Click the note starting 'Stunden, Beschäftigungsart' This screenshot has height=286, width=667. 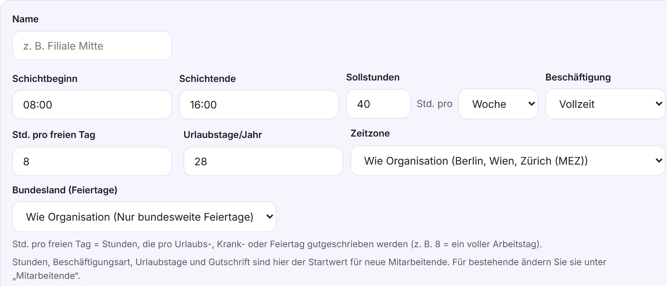tap(309, 269)
